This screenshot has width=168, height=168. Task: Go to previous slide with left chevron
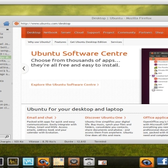[x=24, y=68]
